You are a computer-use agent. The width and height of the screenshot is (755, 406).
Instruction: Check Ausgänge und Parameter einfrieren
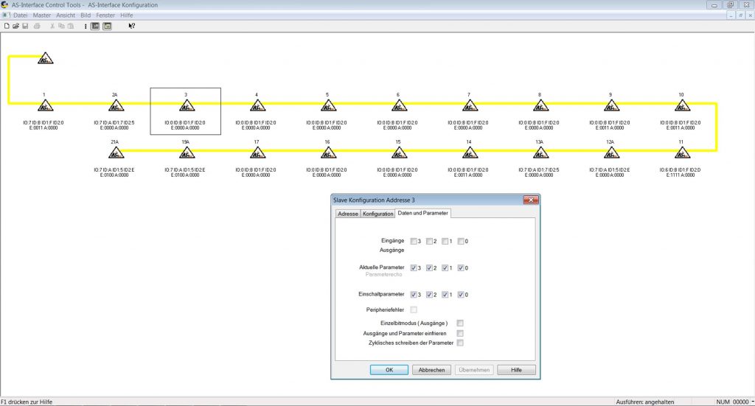(460, 333)
